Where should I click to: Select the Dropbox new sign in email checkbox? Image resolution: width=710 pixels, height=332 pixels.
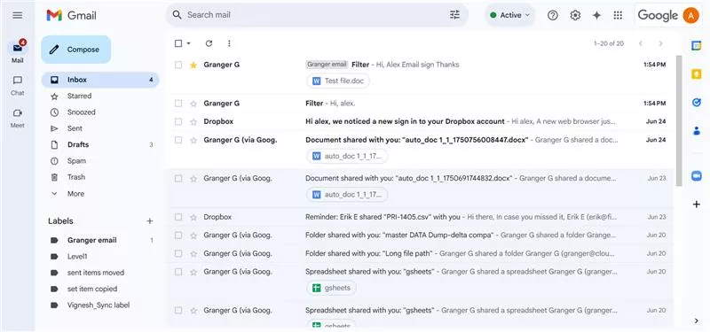pos(178,121)
